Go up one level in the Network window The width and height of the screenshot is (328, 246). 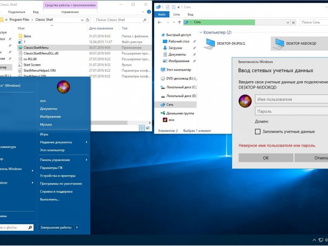[179, 22]
